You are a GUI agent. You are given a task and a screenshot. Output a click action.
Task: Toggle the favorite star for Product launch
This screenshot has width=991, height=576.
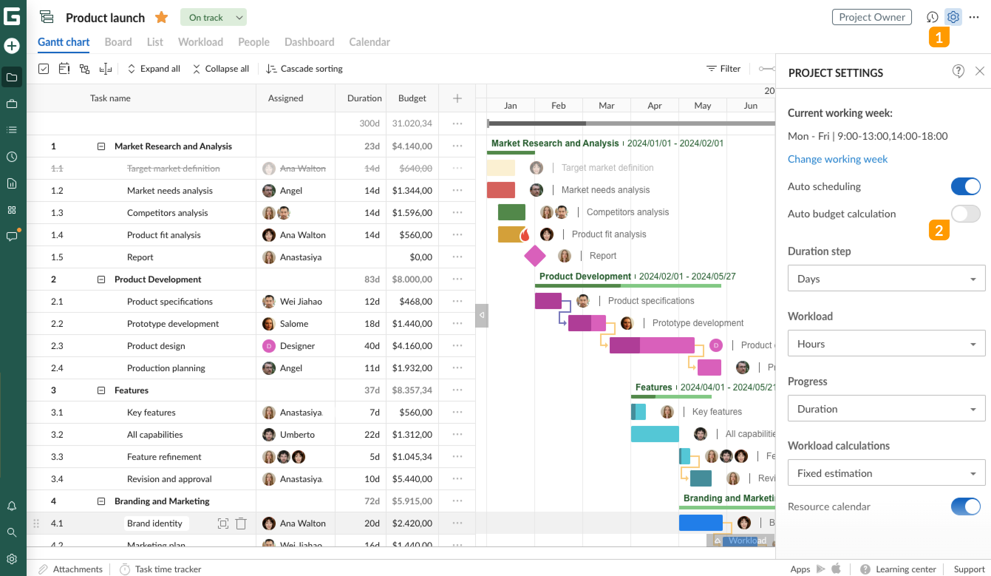(x=161, y=17)
